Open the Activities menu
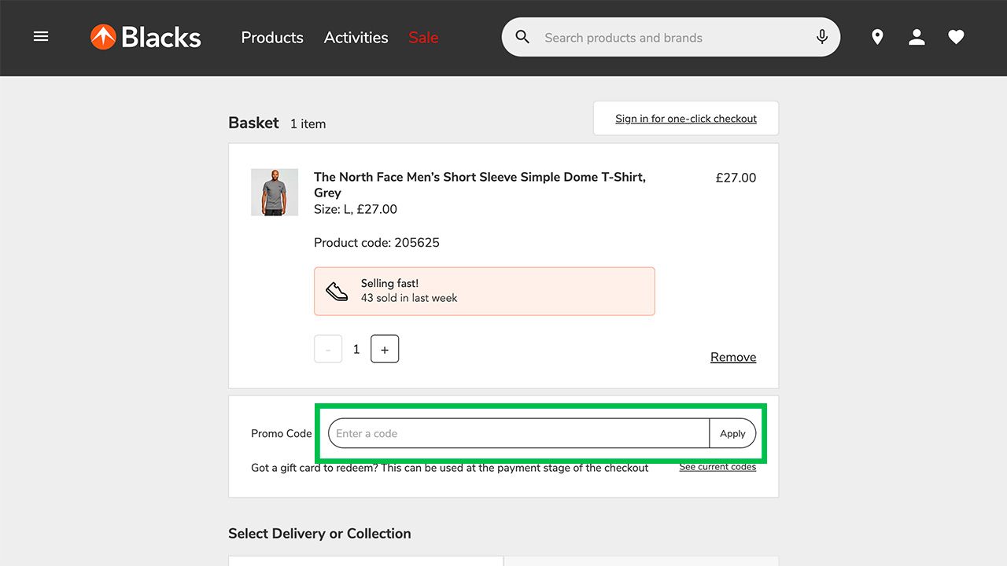 click(x=356, y=38)
